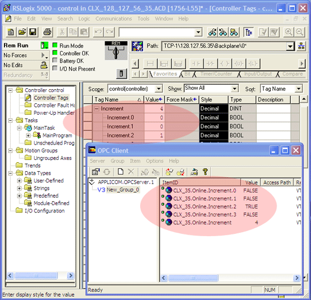This screenshot has width=311, height=300.
Task: Switch to the Input/Output instruction tab
Action: click(x=258, y=74)
